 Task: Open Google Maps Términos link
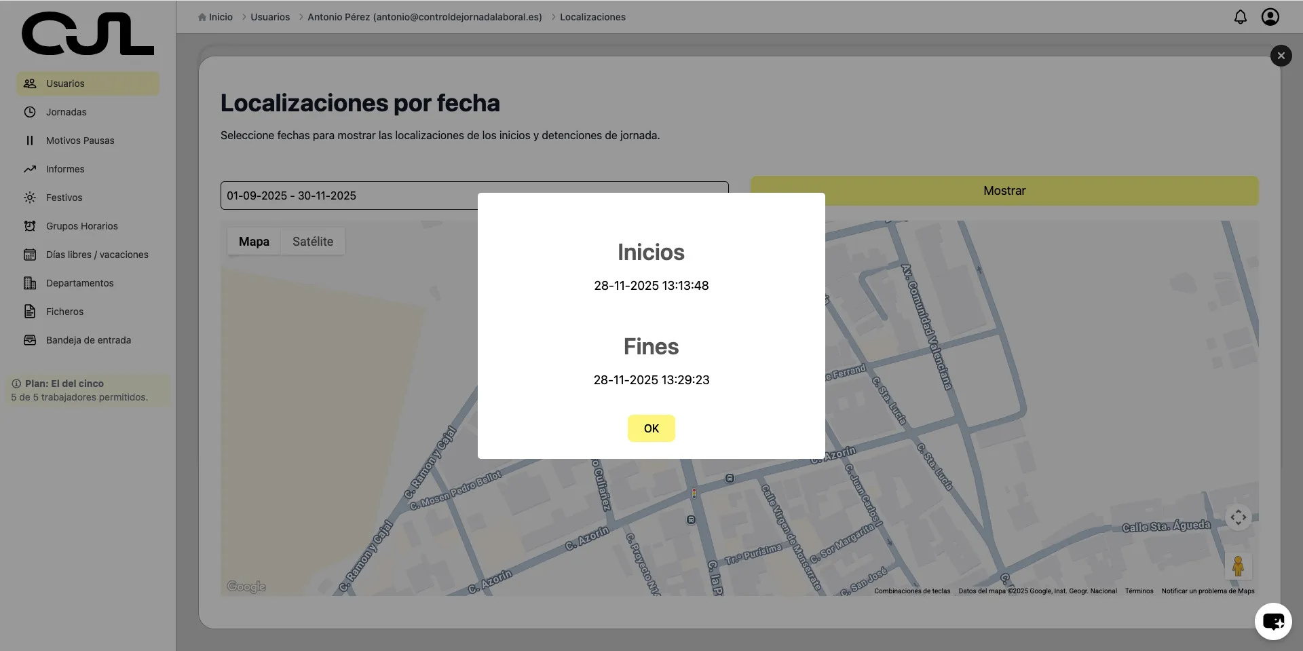(1139, 591)
